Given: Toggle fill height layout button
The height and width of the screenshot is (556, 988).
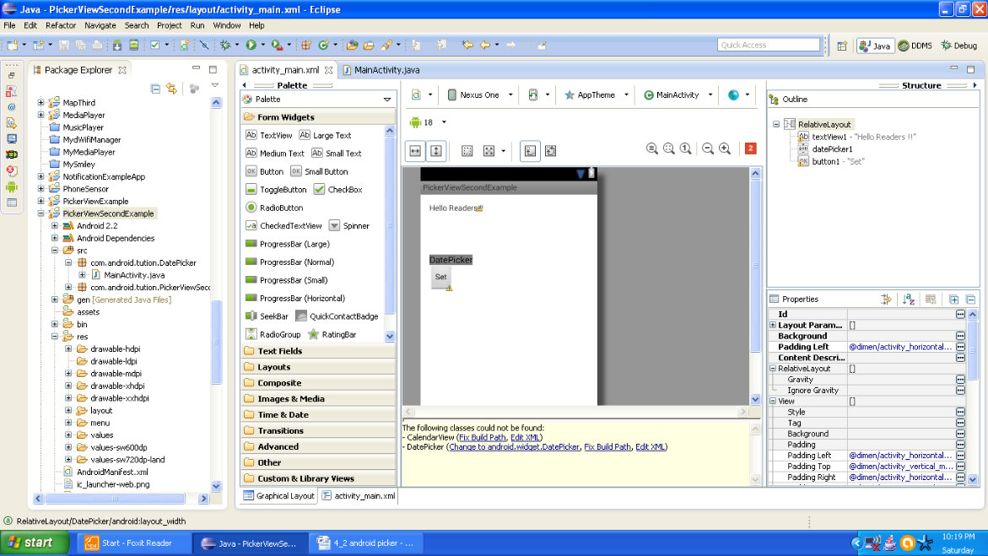Looking at the screenshot, I should tap(435, 151).
